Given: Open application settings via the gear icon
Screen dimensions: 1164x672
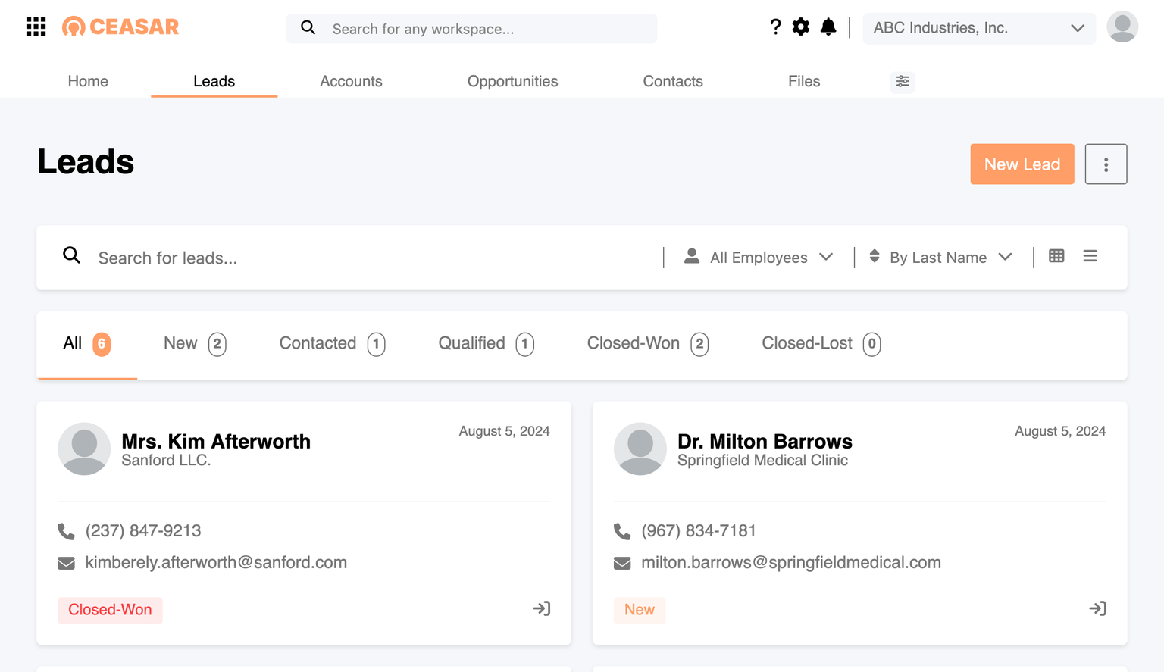Looking at the screenshot, I should point(801,27).
